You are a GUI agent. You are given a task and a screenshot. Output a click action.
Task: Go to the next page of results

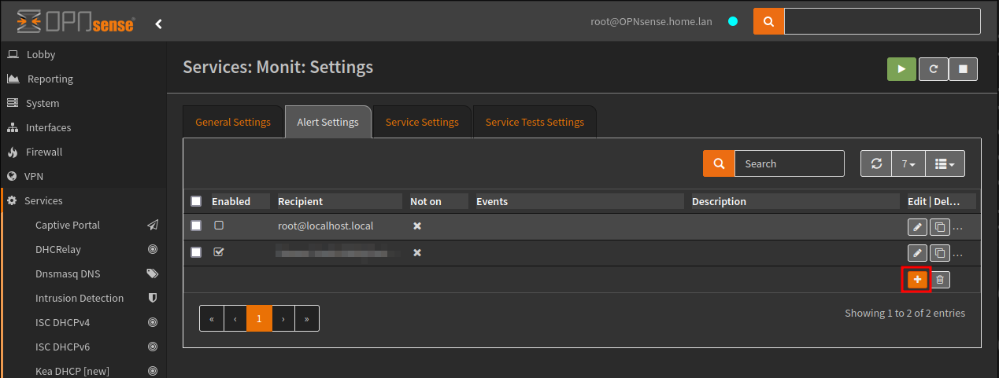[283, 318]
